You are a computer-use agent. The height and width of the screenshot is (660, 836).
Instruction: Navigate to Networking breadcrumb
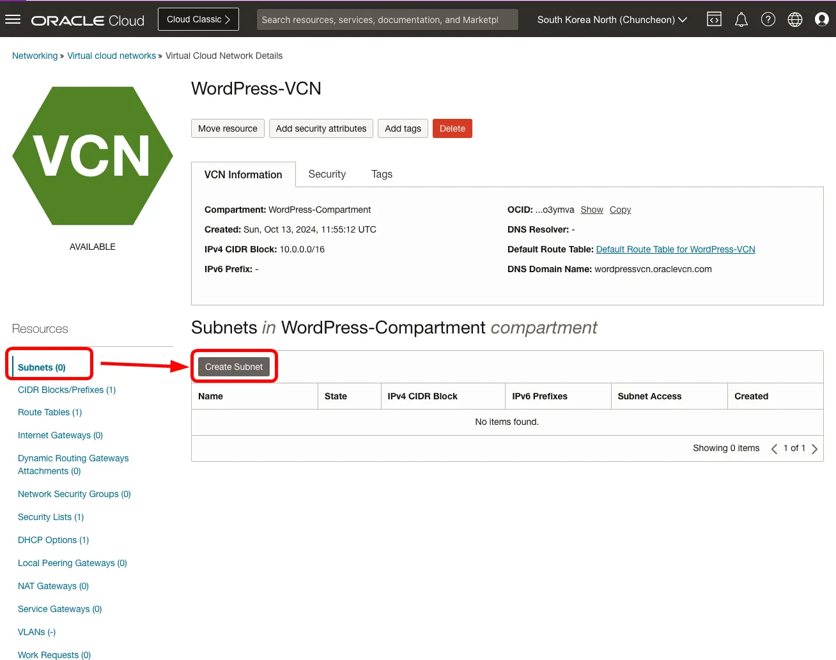coord(35,56)
